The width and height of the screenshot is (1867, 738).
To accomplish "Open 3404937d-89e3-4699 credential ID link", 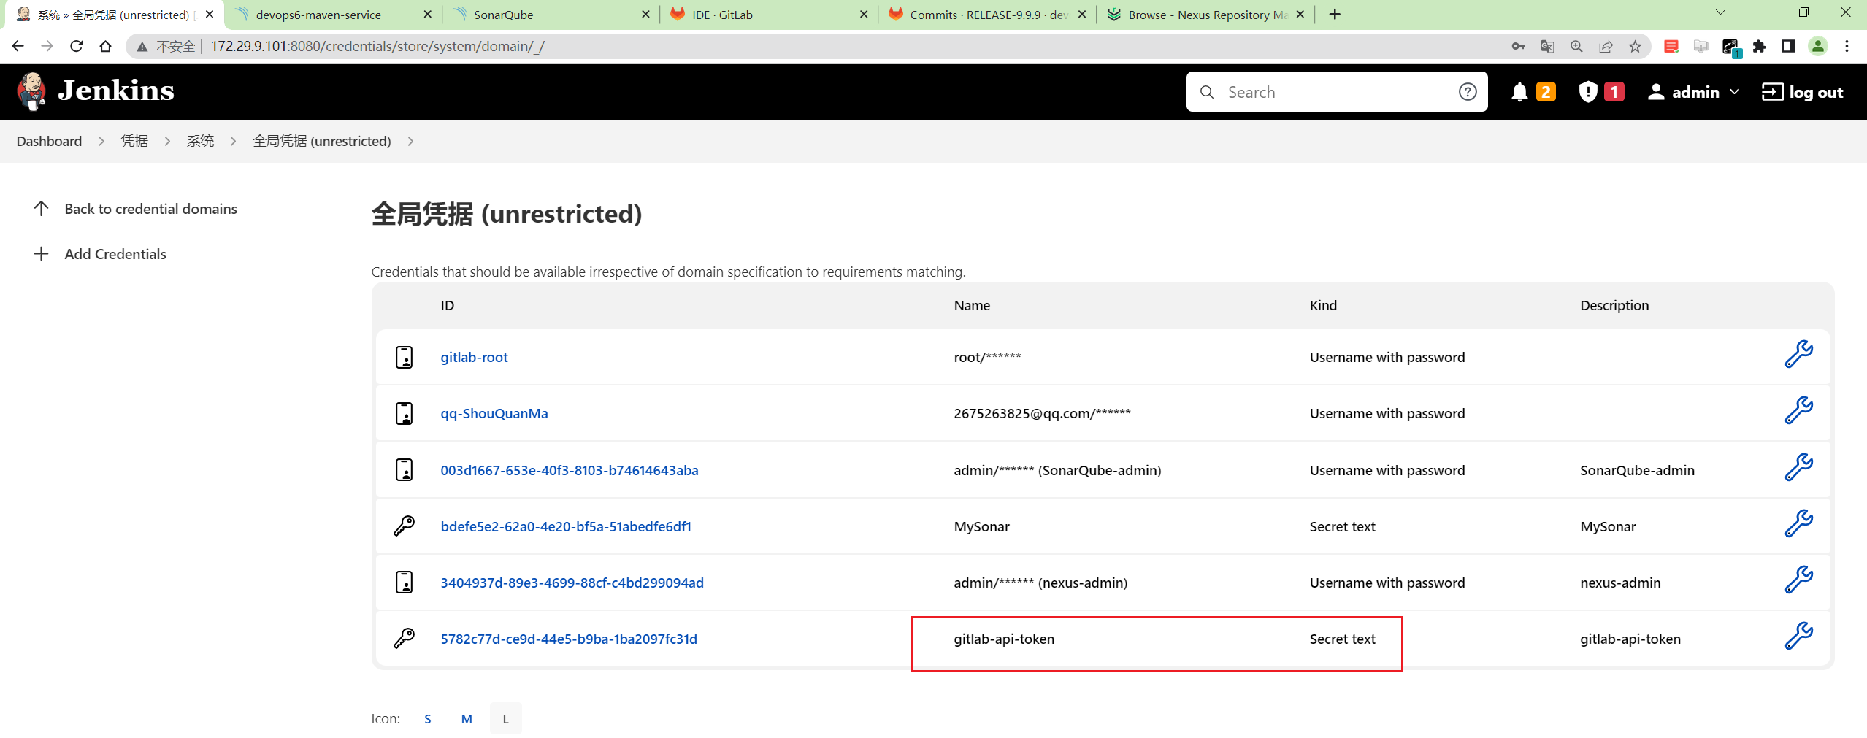I will coord(572,583).
